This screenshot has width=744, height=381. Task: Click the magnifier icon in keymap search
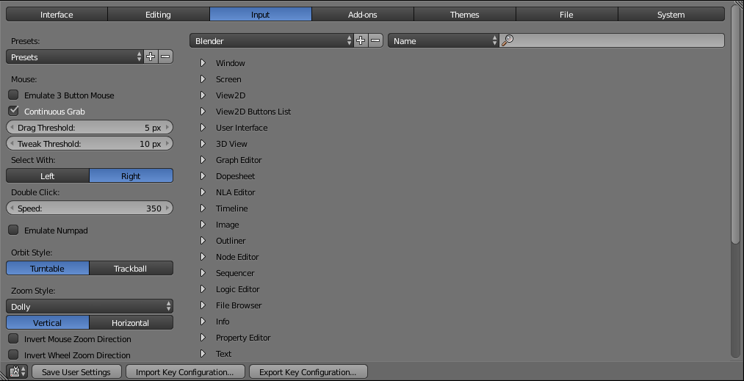click(507, 41)
